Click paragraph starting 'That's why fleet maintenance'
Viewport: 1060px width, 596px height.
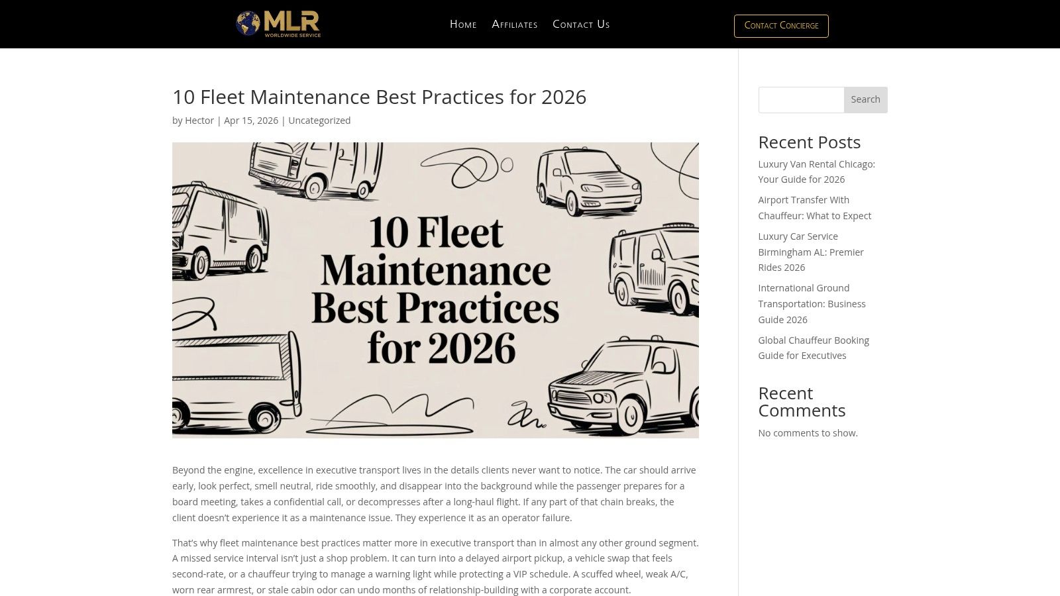point(435,566)
